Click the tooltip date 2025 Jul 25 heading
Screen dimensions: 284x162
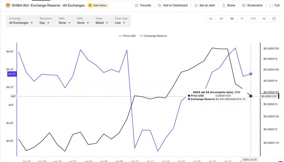click(217, 92)
